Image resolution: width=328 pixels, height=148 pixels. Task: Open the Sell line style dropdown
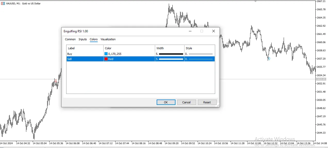point(199,59)
